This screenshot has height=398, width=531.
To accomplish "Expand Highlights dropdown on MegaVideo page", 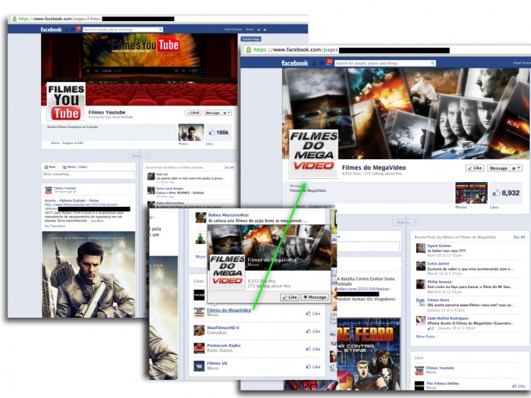I will (x=406, y=222).
